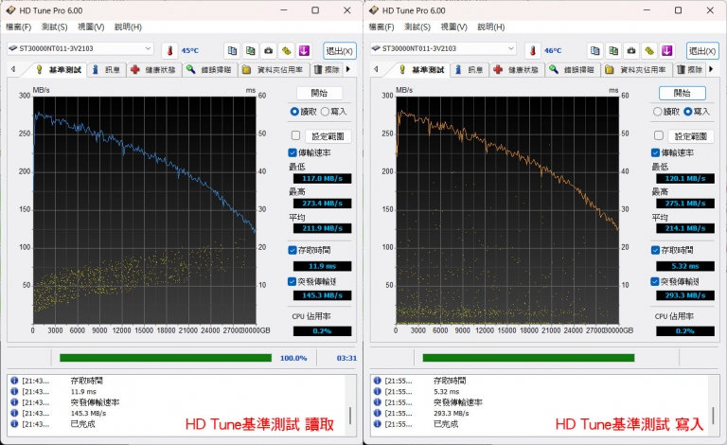Switch to 錯誤掃描 tab in right window
This screenshot has width=727, height=445.
pyautogui.click(x=573, y=69)
